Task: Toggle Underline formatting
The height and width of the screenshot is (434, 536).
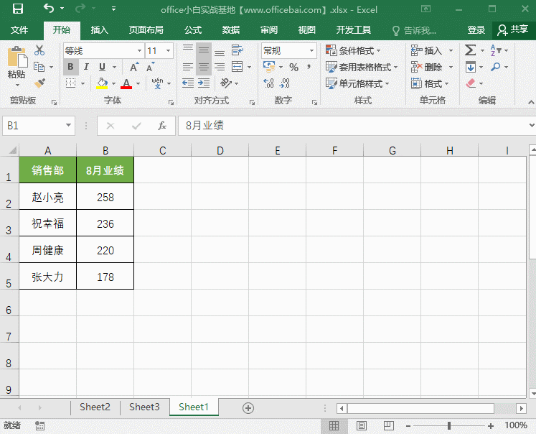Action: tap(102, 67)
